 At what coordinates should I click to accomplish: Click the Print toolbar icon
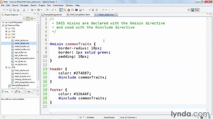click(18, 10)
